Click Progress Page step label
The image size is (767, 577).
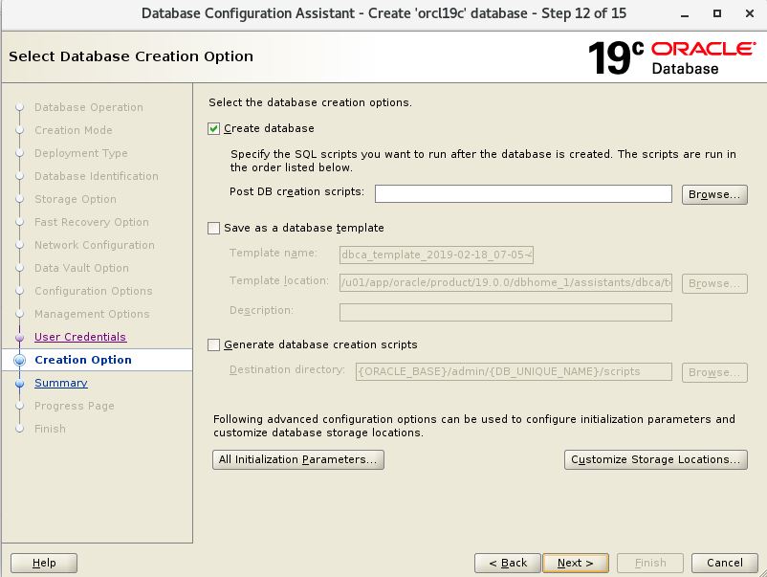tap(75, 406)
